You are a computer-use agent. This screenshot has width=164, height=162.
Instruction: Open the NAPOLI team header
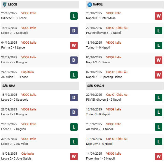coord(98,5)
